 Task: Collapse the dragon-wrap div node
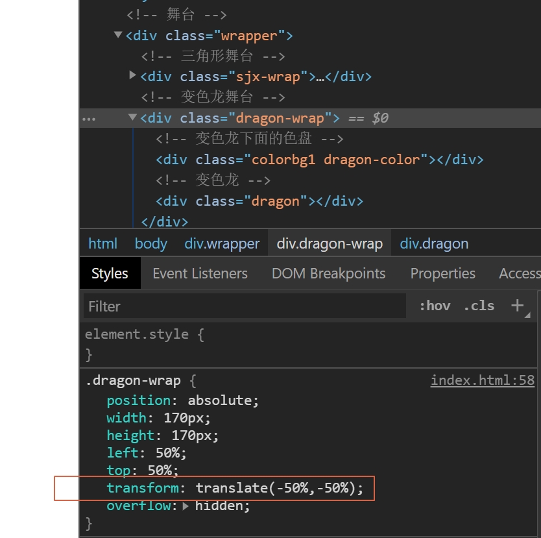132,117
